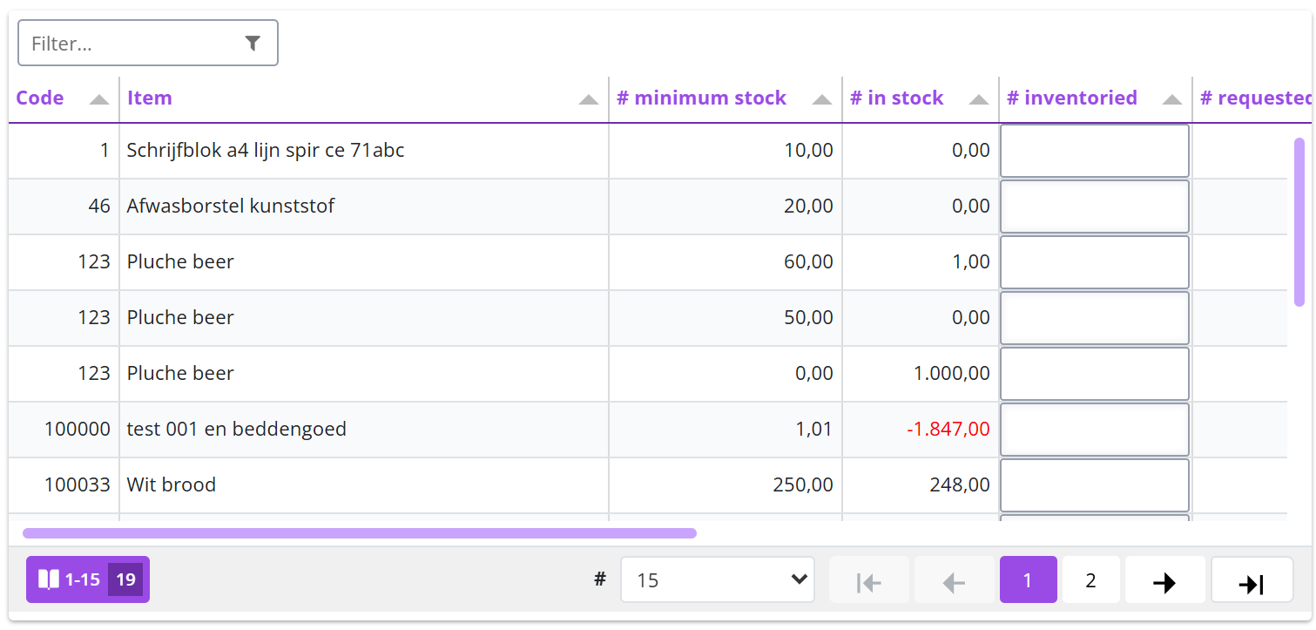Click the total count badge 19
This screenshot has width=1316, height=630.
point(126,579)
